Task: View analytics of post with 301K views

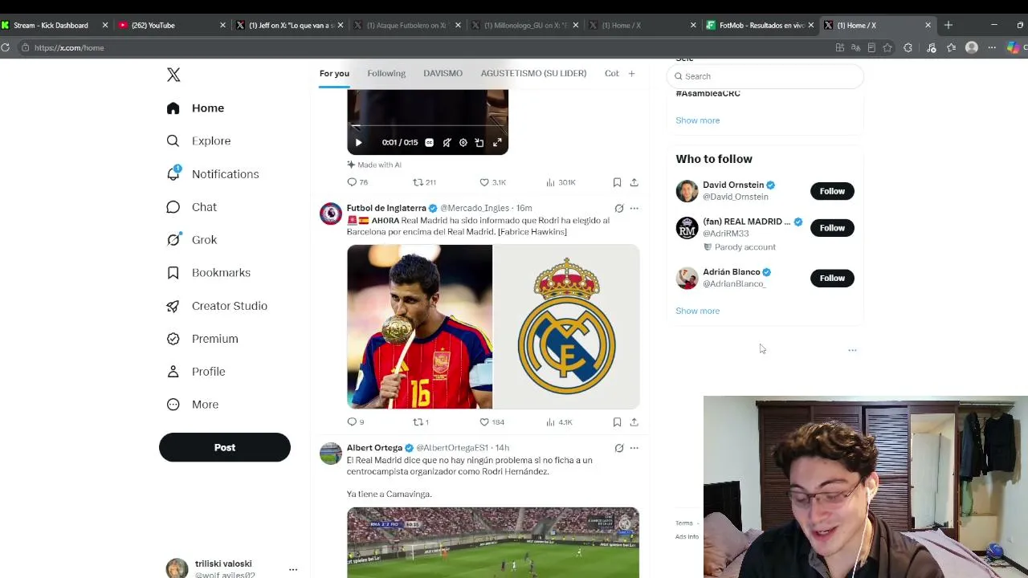Action: pyautogui.click(x=561, y=182)
